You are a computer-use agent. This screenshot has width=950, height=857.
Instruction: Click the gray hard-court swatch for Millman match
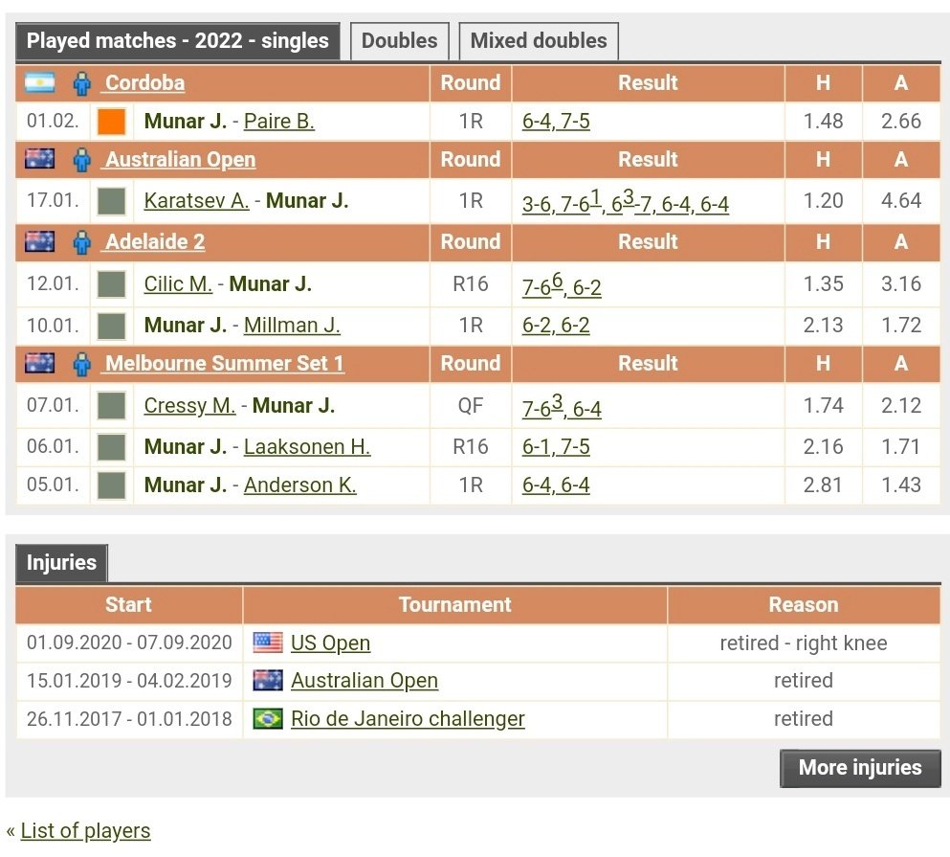[x=112, y=326]
